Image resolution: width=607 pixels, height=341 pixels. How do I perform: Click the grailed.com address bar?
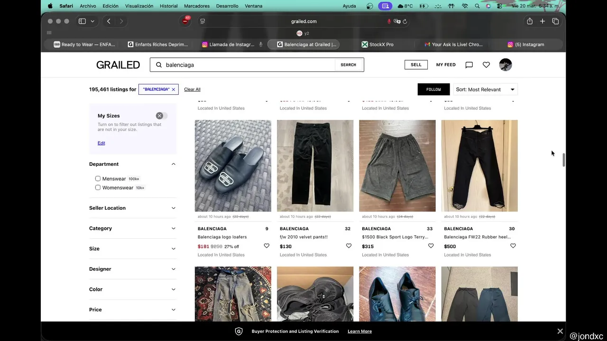303,21
